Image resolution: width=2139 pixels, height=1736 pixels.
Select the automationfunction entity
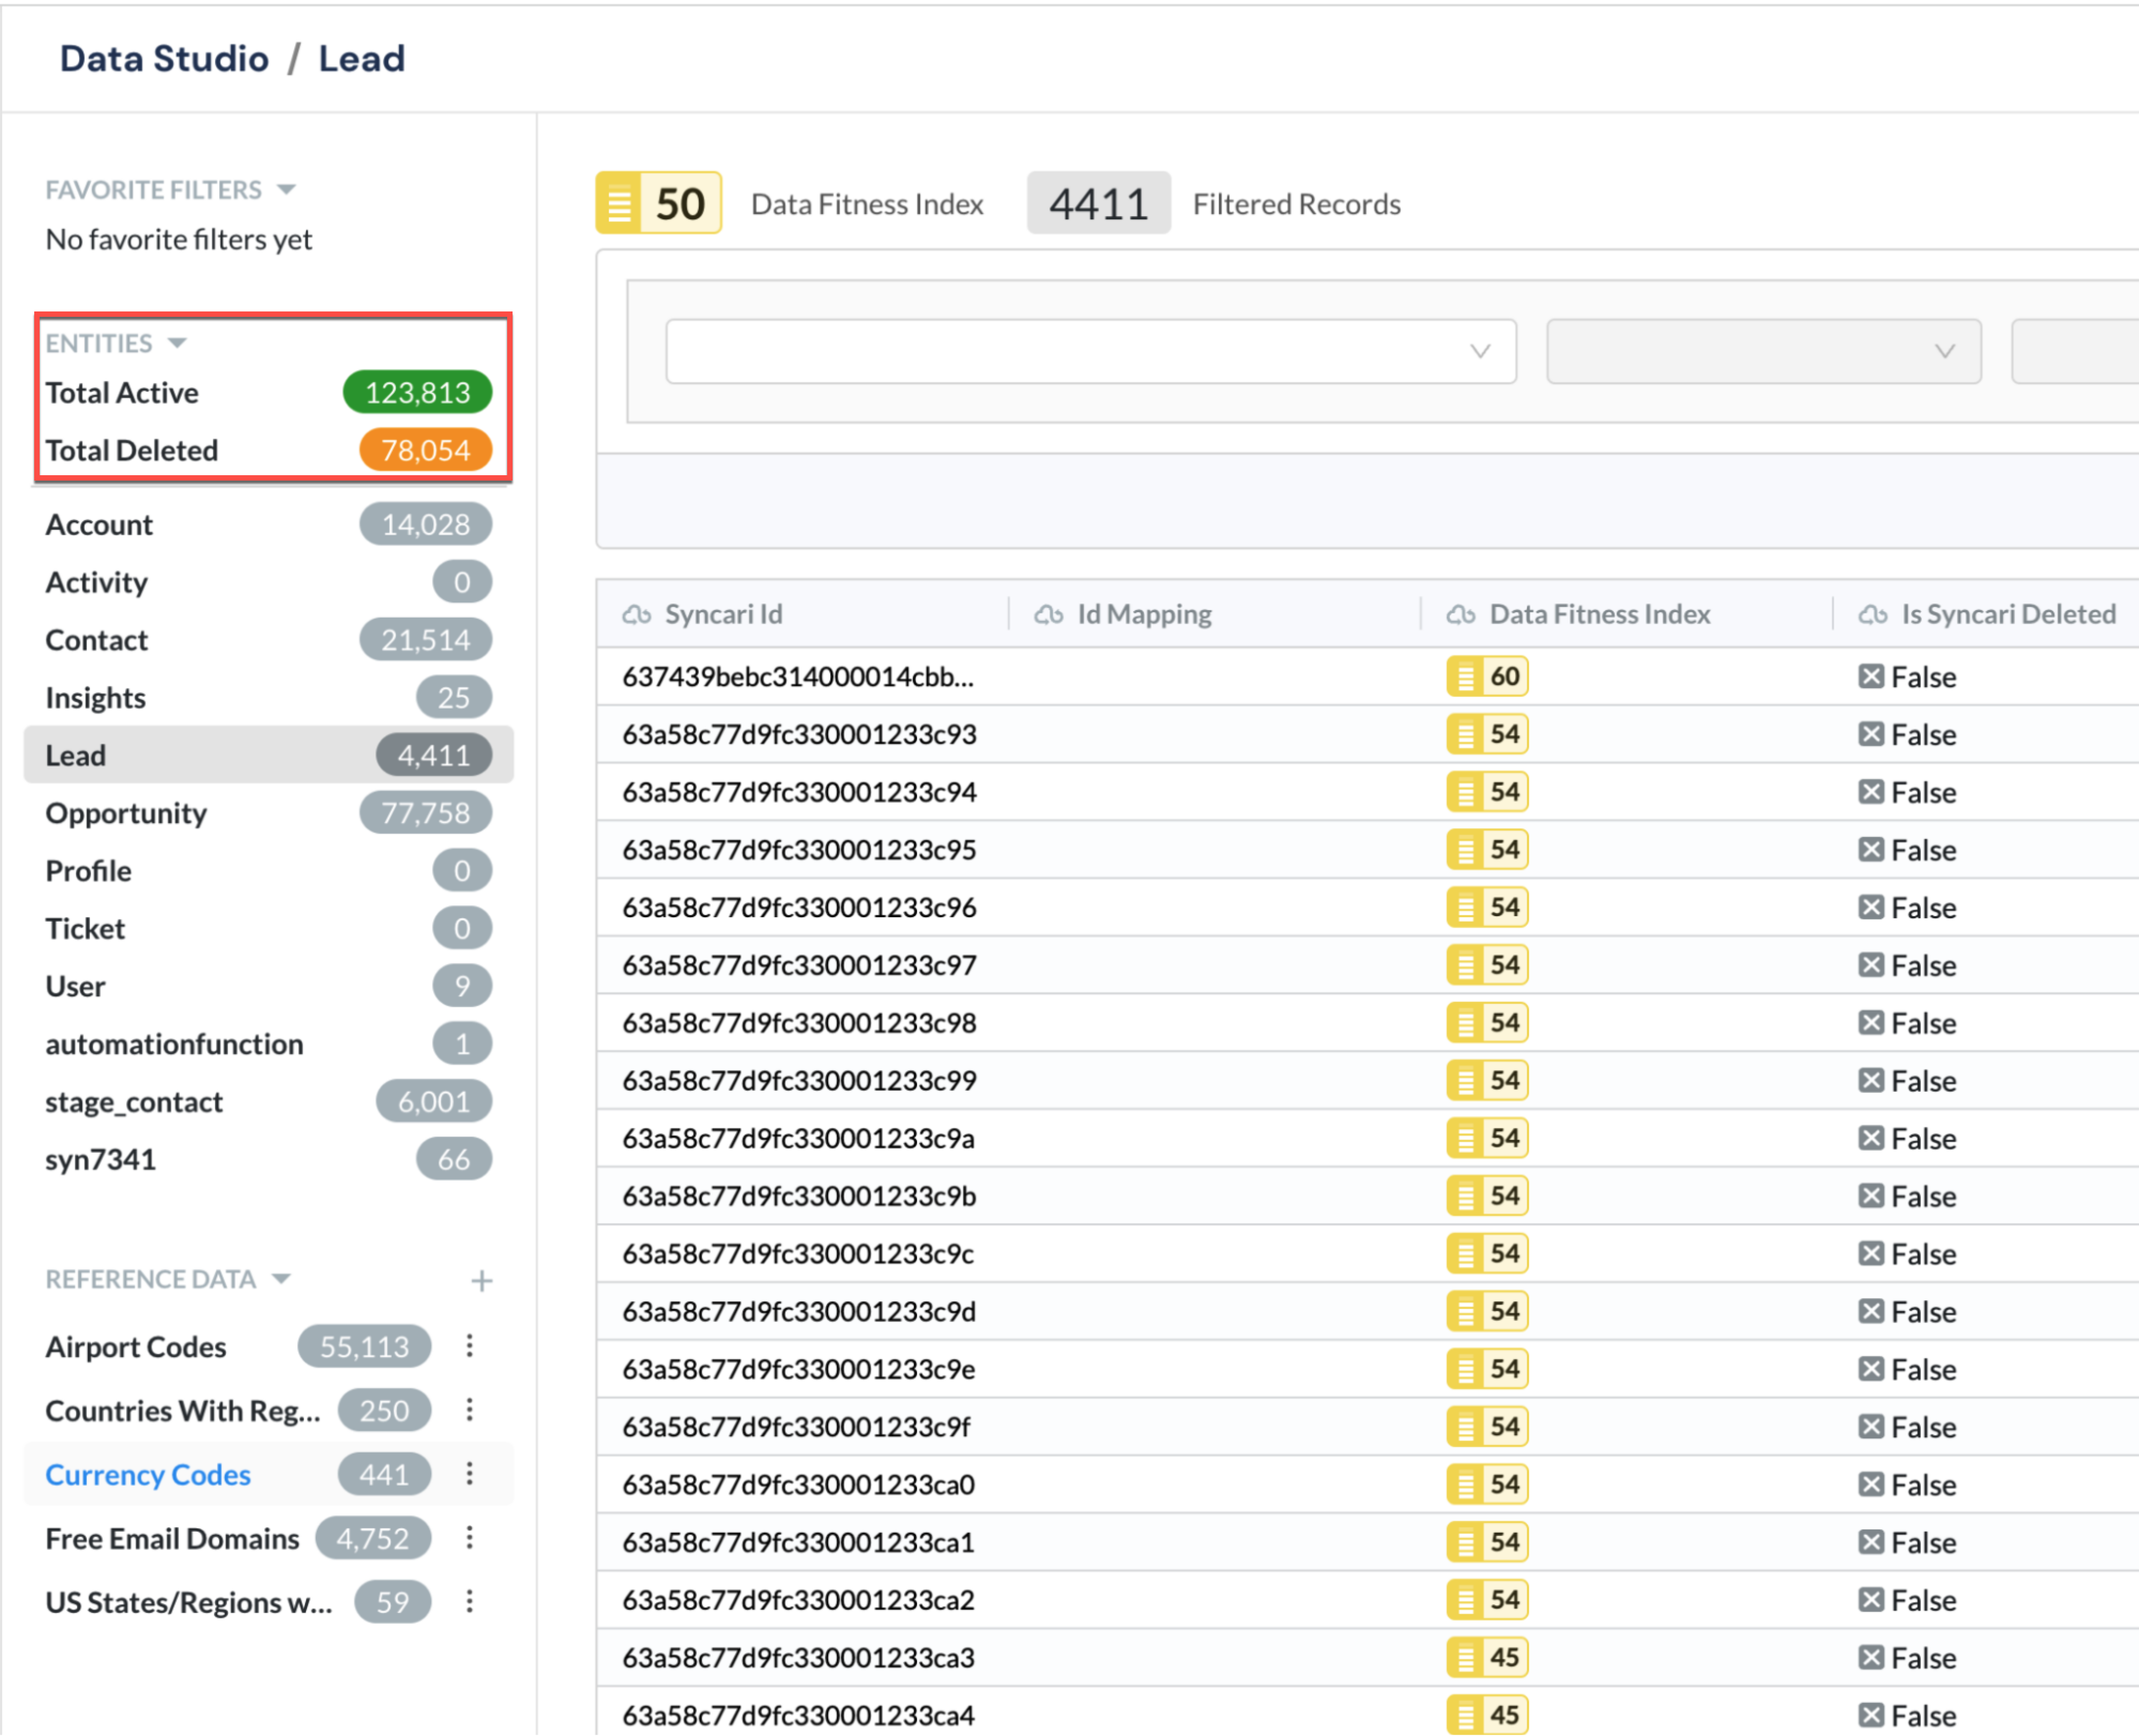coord(268,1044)
